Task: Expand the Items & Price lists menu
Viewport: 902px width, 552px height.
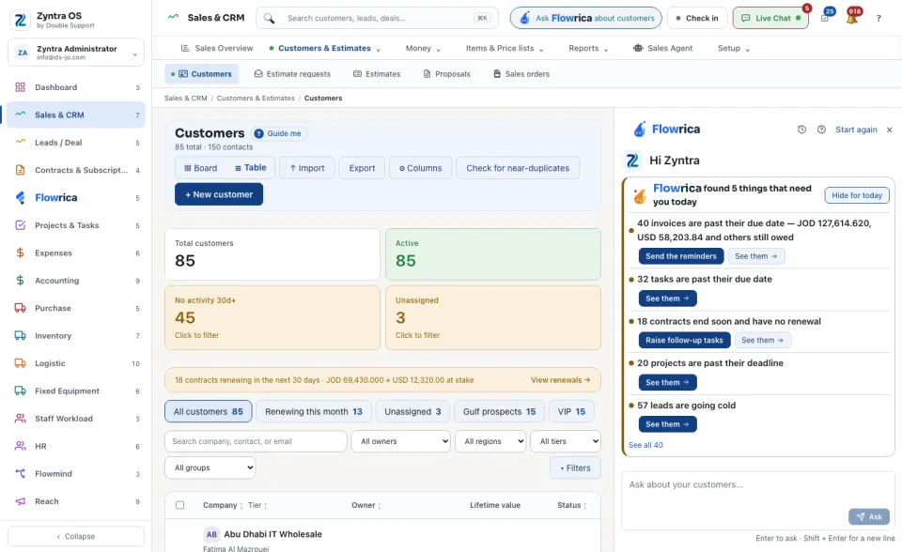Action: (505, 48)
